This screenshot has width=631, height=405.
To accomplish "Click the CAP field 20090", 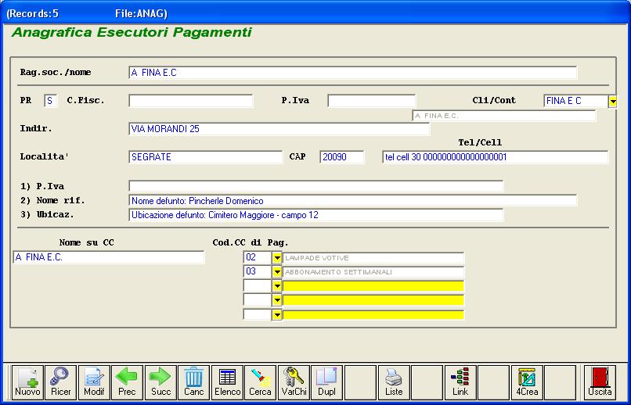I will coord(342,157).
